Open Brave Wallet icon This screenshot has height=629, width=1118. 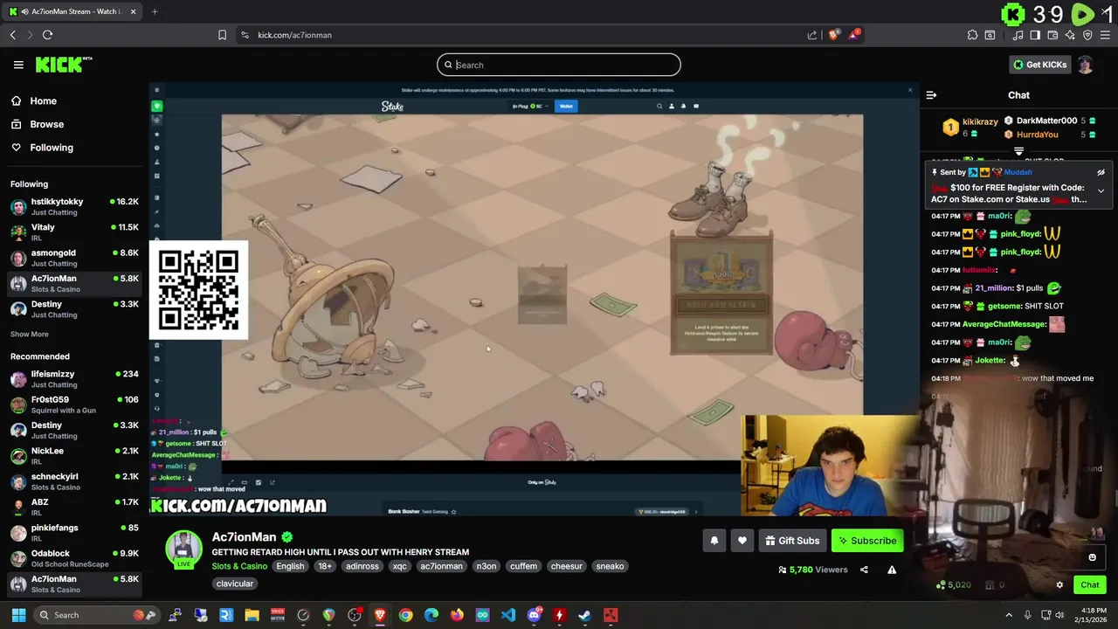pos(1052,35)
